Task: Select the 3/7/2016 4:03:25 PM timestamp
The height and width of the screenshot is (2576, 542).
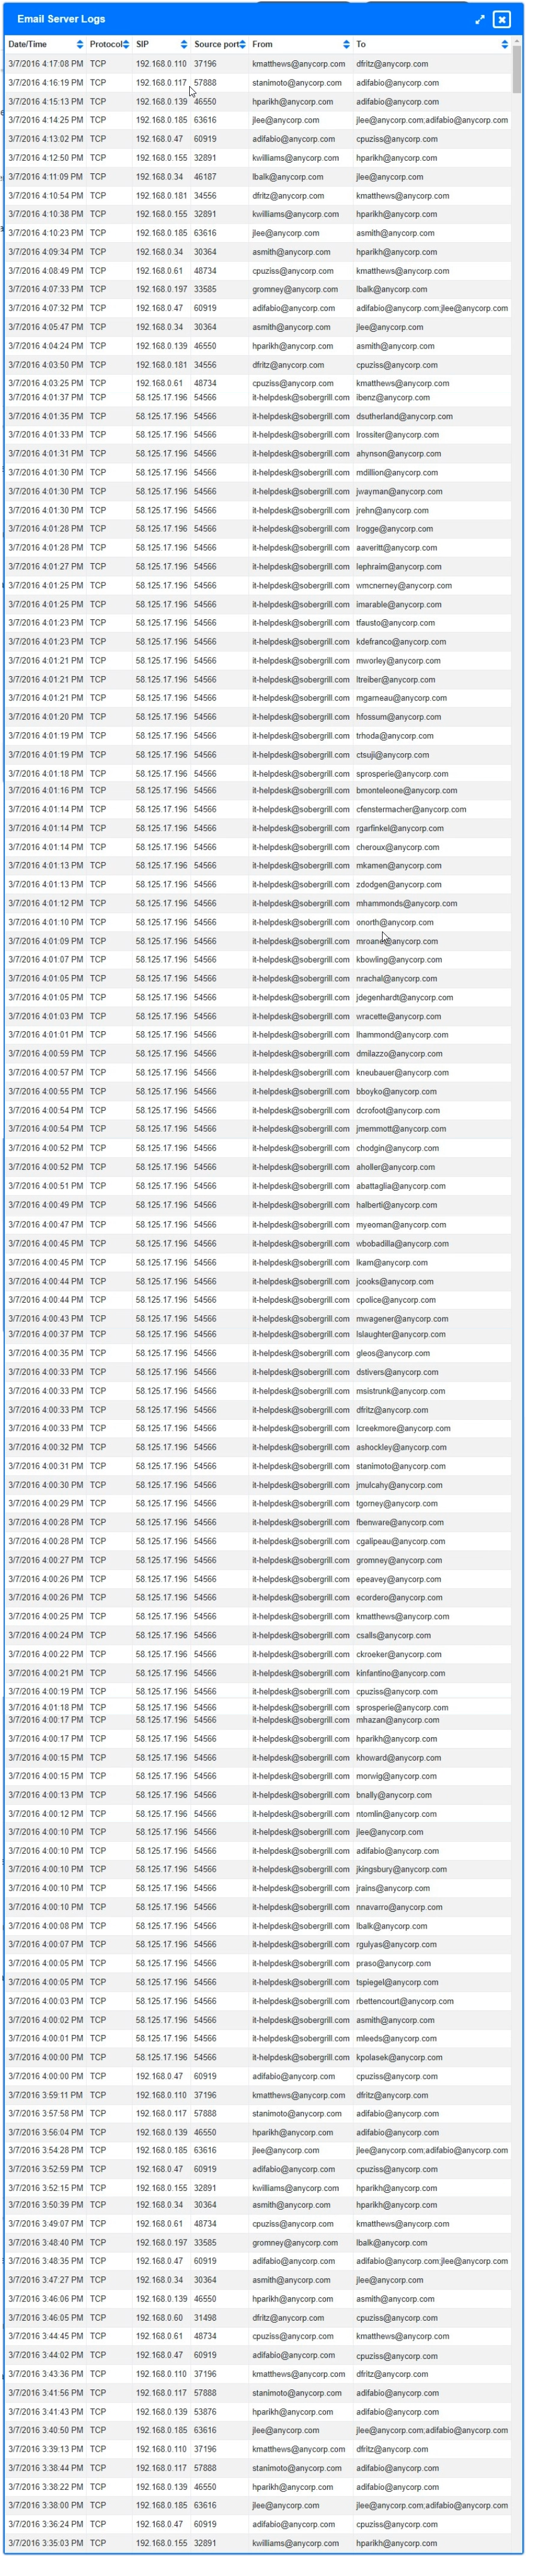Action: 46,383
